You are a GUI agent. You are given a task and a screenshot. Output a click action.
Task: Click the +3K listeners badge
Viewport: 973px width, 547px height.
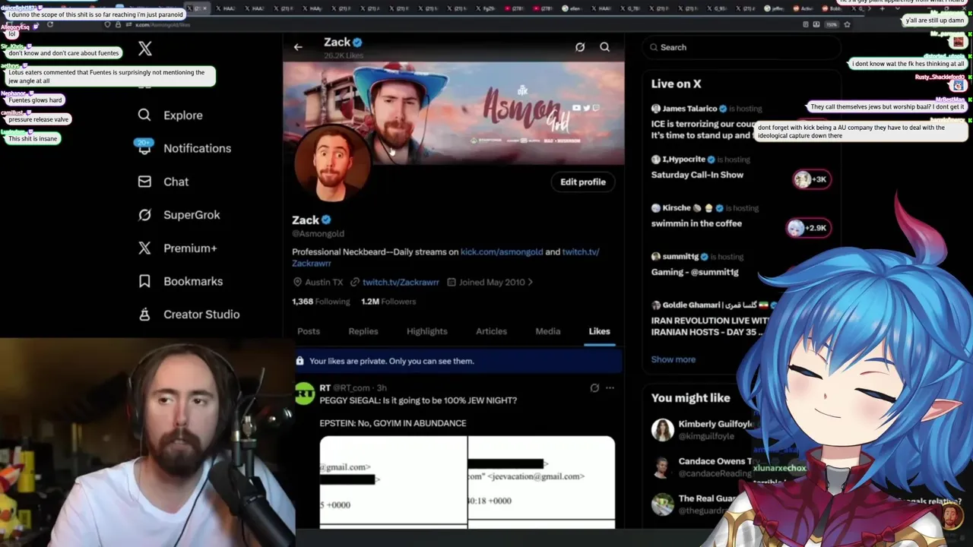[811, 179]
